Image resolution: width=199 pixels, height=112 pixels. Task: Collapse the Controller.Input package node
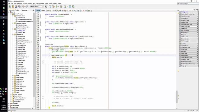pos(13,16)
